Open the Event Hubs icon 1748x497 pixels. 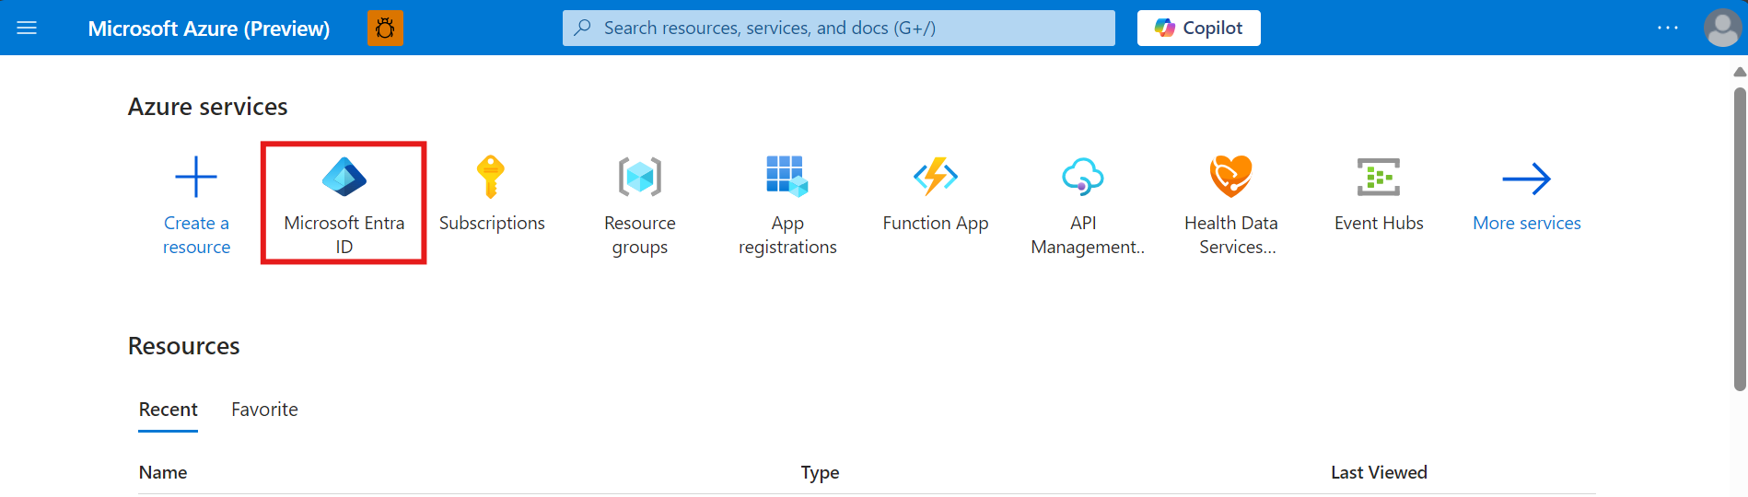pyautogui.click(x=1379, y=177)
